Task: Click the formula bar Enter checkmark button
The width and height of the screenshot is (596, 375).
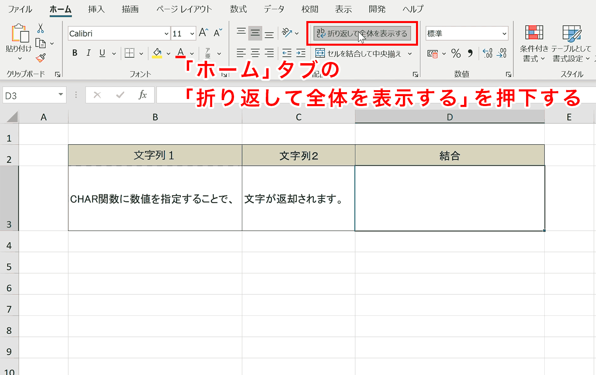Action: click(120, 95)
